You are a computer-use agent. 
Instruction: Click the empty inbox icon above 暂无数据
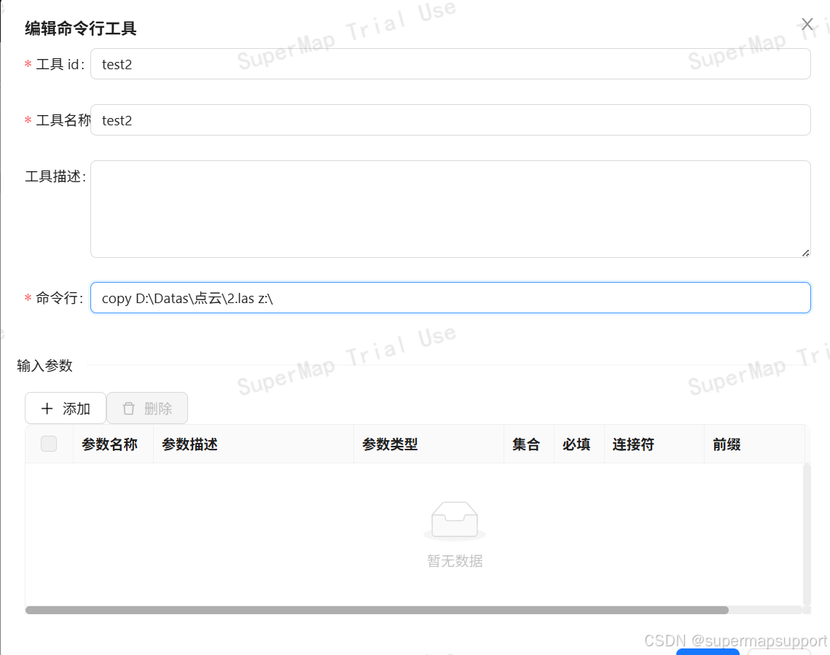pos(454,519)
